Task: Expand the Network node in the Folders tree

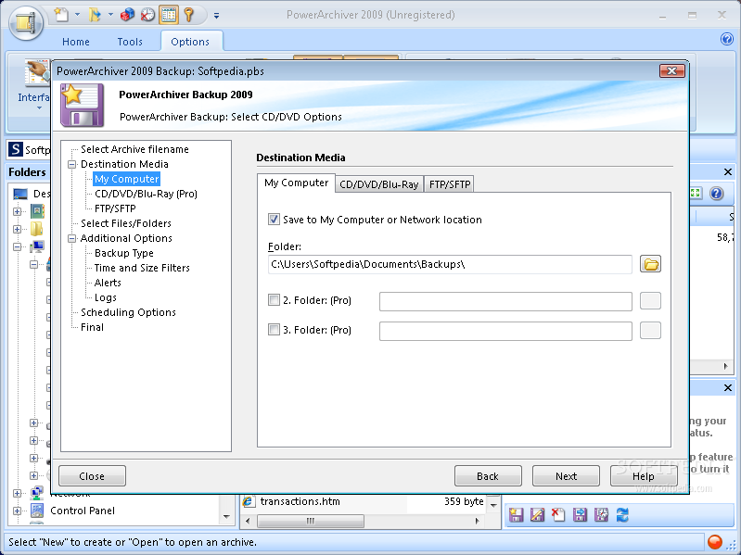Action: click(17, 493)
